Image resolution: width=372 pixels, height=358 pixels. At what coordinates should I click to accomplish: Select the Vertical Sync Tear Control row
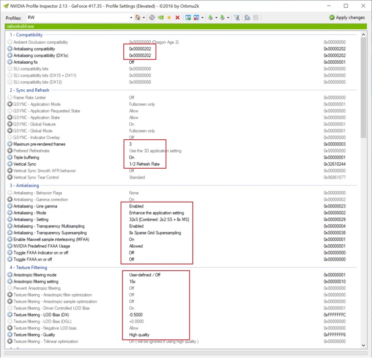point(181,178)
